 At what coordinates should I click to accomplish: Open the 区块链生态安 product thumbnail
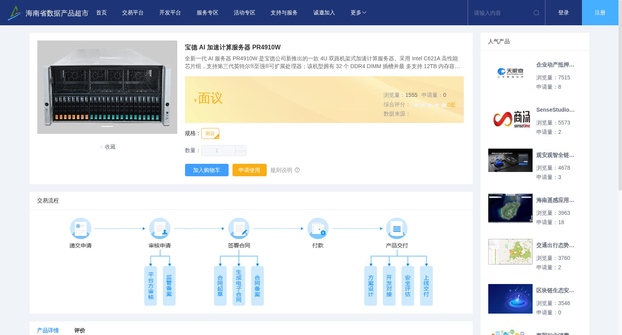click(510, 299)
